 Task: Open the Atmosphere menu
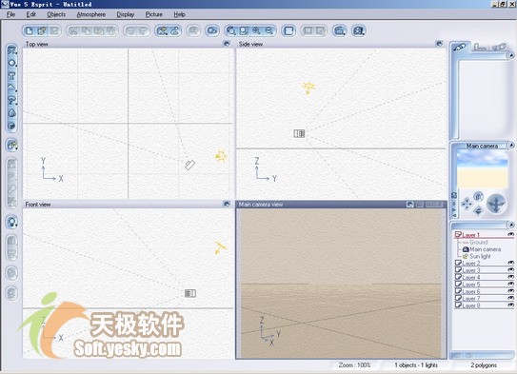coord(91,14)
